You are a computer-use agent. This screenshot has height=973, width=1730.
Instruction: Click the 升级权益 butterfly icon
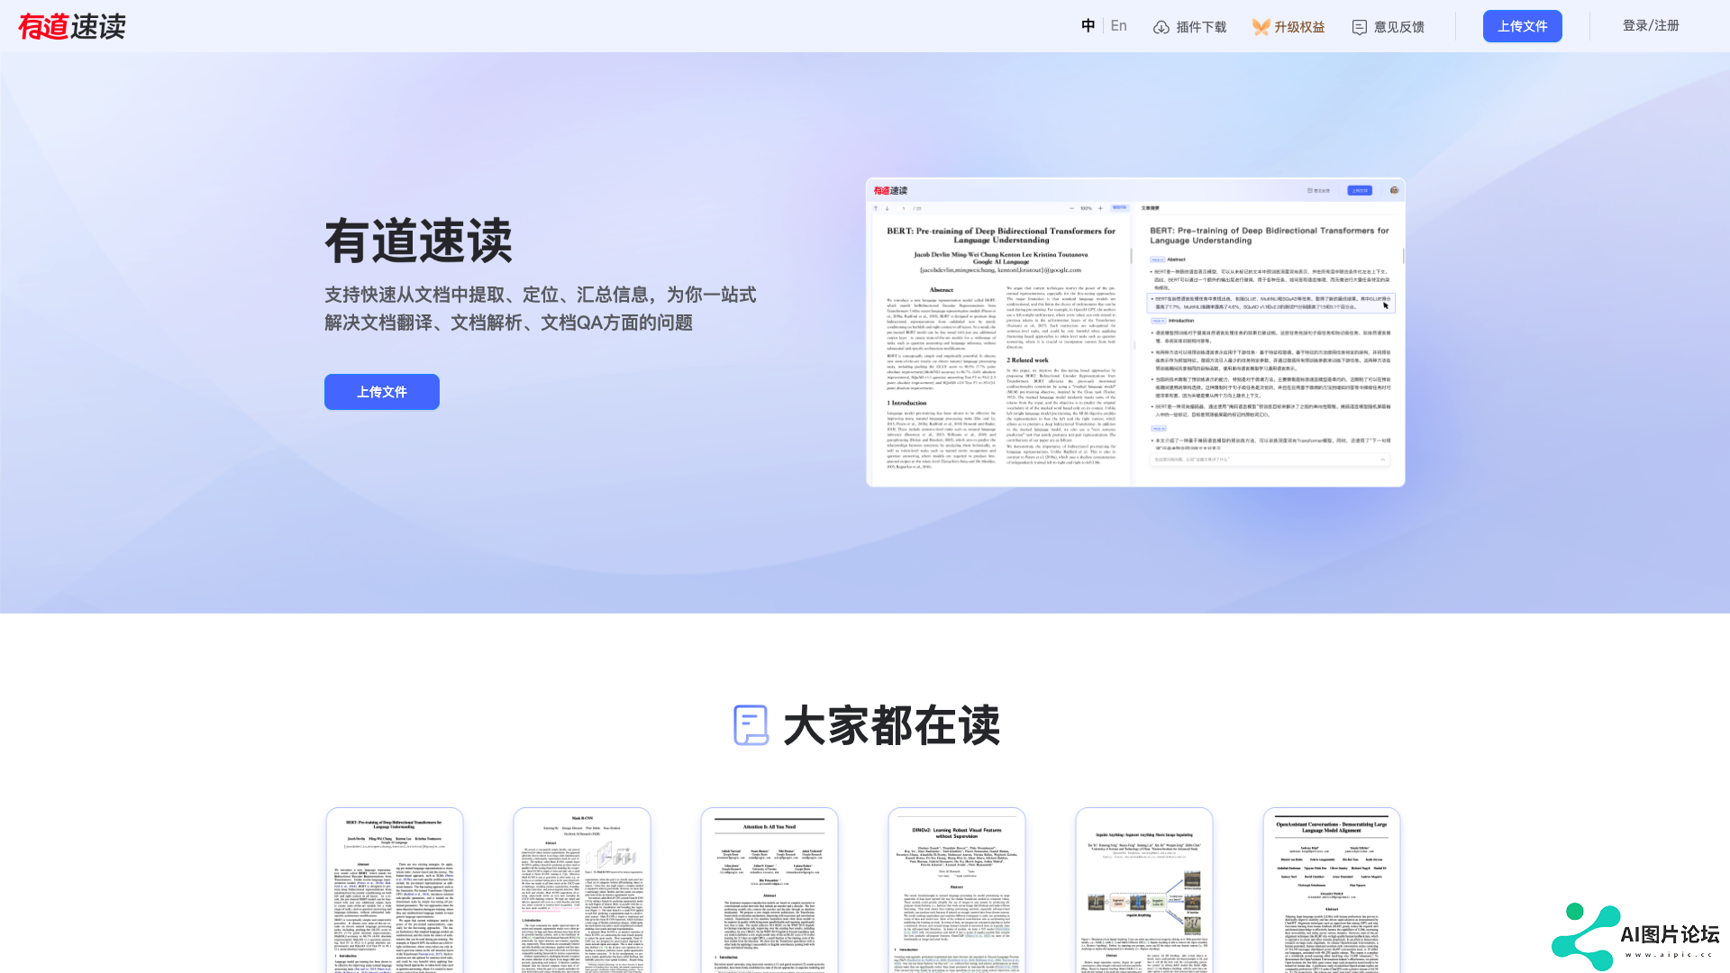click(1261, 27)
